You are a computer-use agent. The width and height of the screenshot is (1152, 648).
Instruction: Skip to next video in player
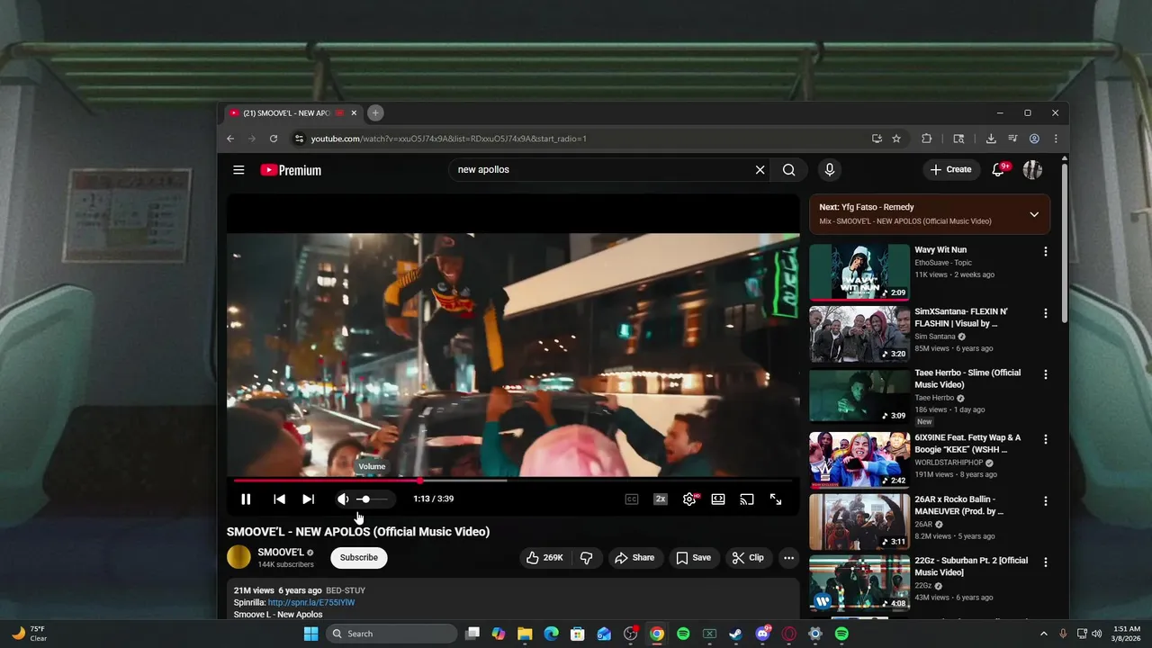coord(308,499)
